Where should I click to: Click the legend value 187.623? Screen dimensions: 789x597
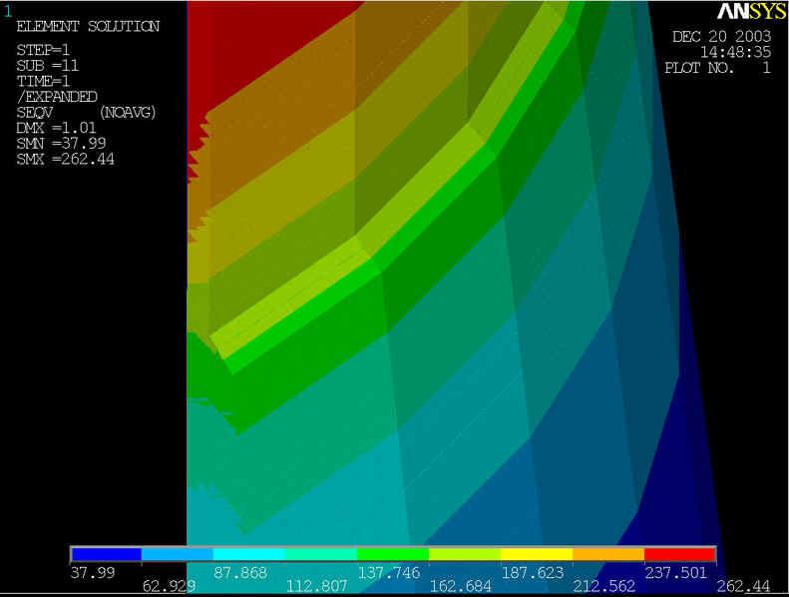[533, 573]
